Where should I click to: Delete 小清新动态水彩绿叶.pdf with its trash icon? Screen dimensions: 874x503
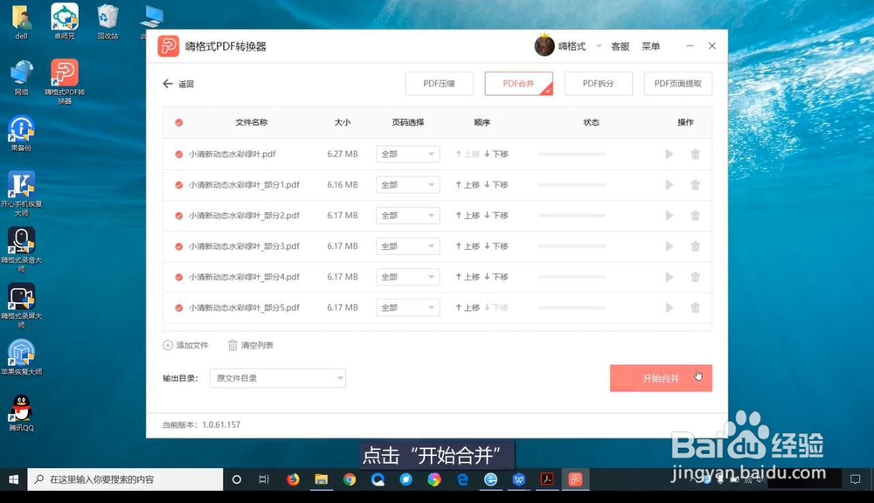click(695, 155)
